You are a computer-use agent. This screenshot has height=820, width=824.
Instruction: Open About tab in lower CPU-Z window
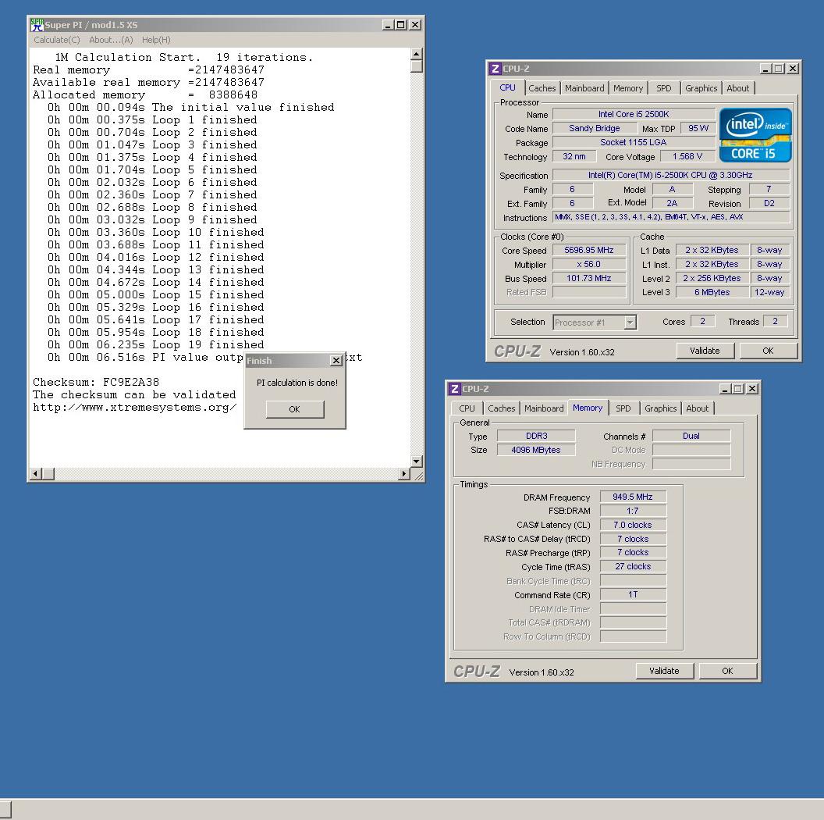[698, 408]
